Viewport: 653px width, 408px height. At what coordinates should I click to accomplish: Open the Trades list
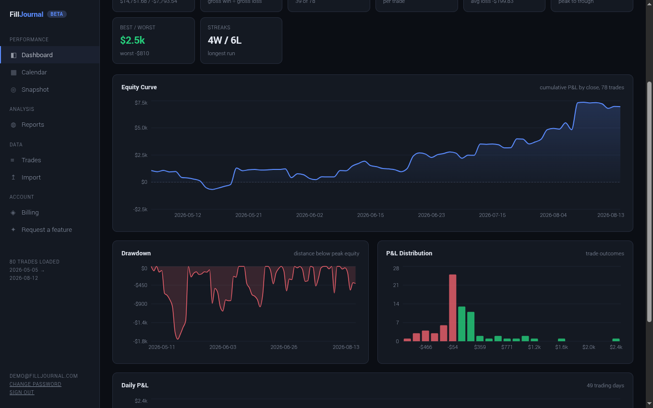pyautogui.click(x=50, y=160)
